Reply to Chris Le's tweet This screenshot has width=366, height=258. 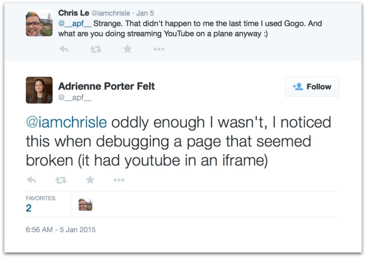pos(64,49)
